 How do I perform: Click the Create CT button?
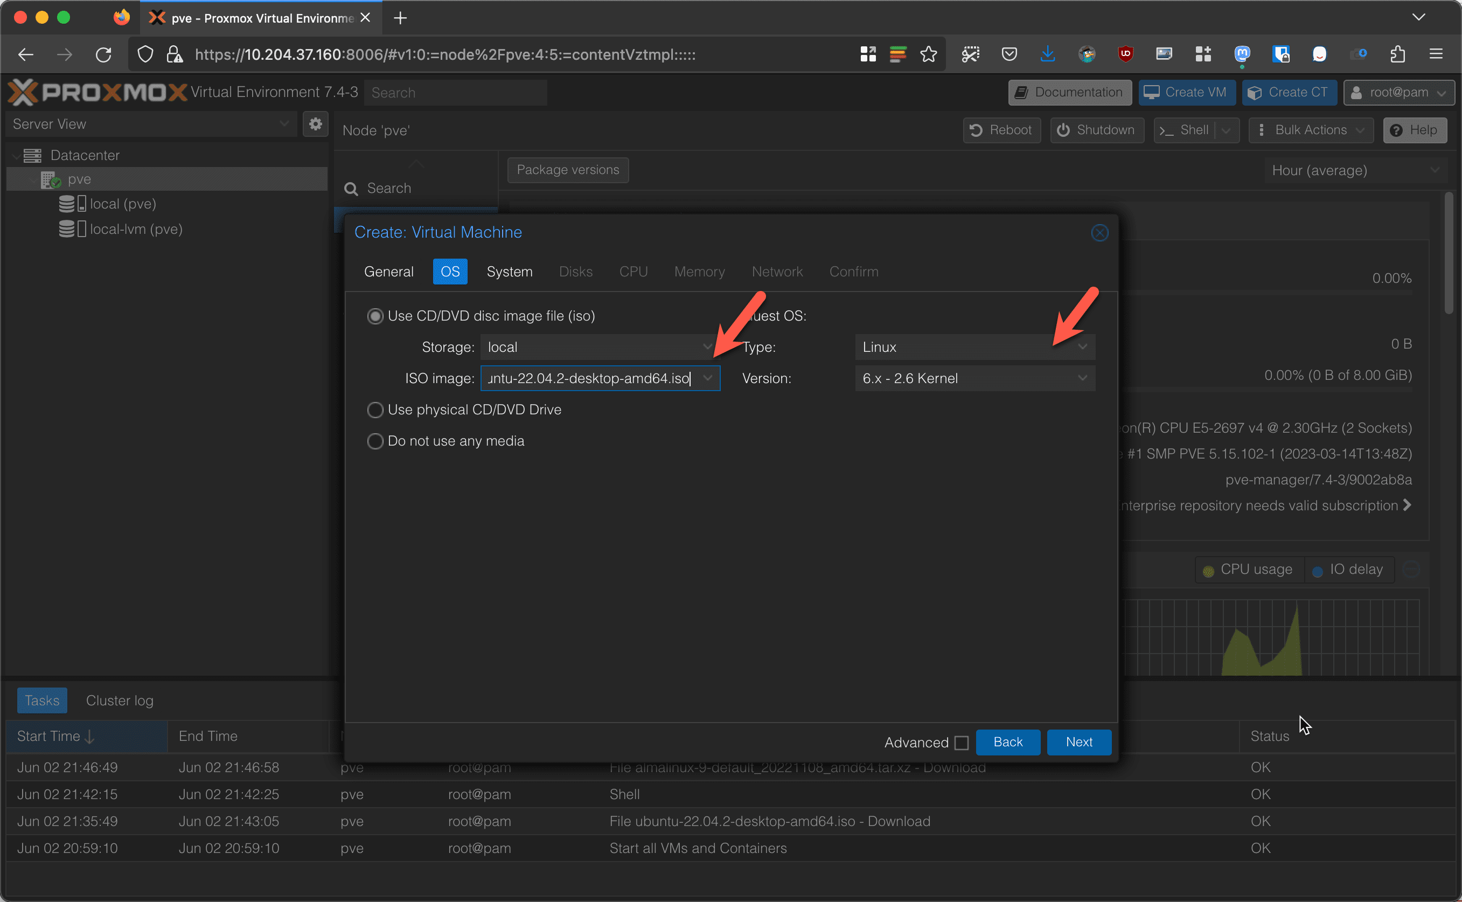1289,93
